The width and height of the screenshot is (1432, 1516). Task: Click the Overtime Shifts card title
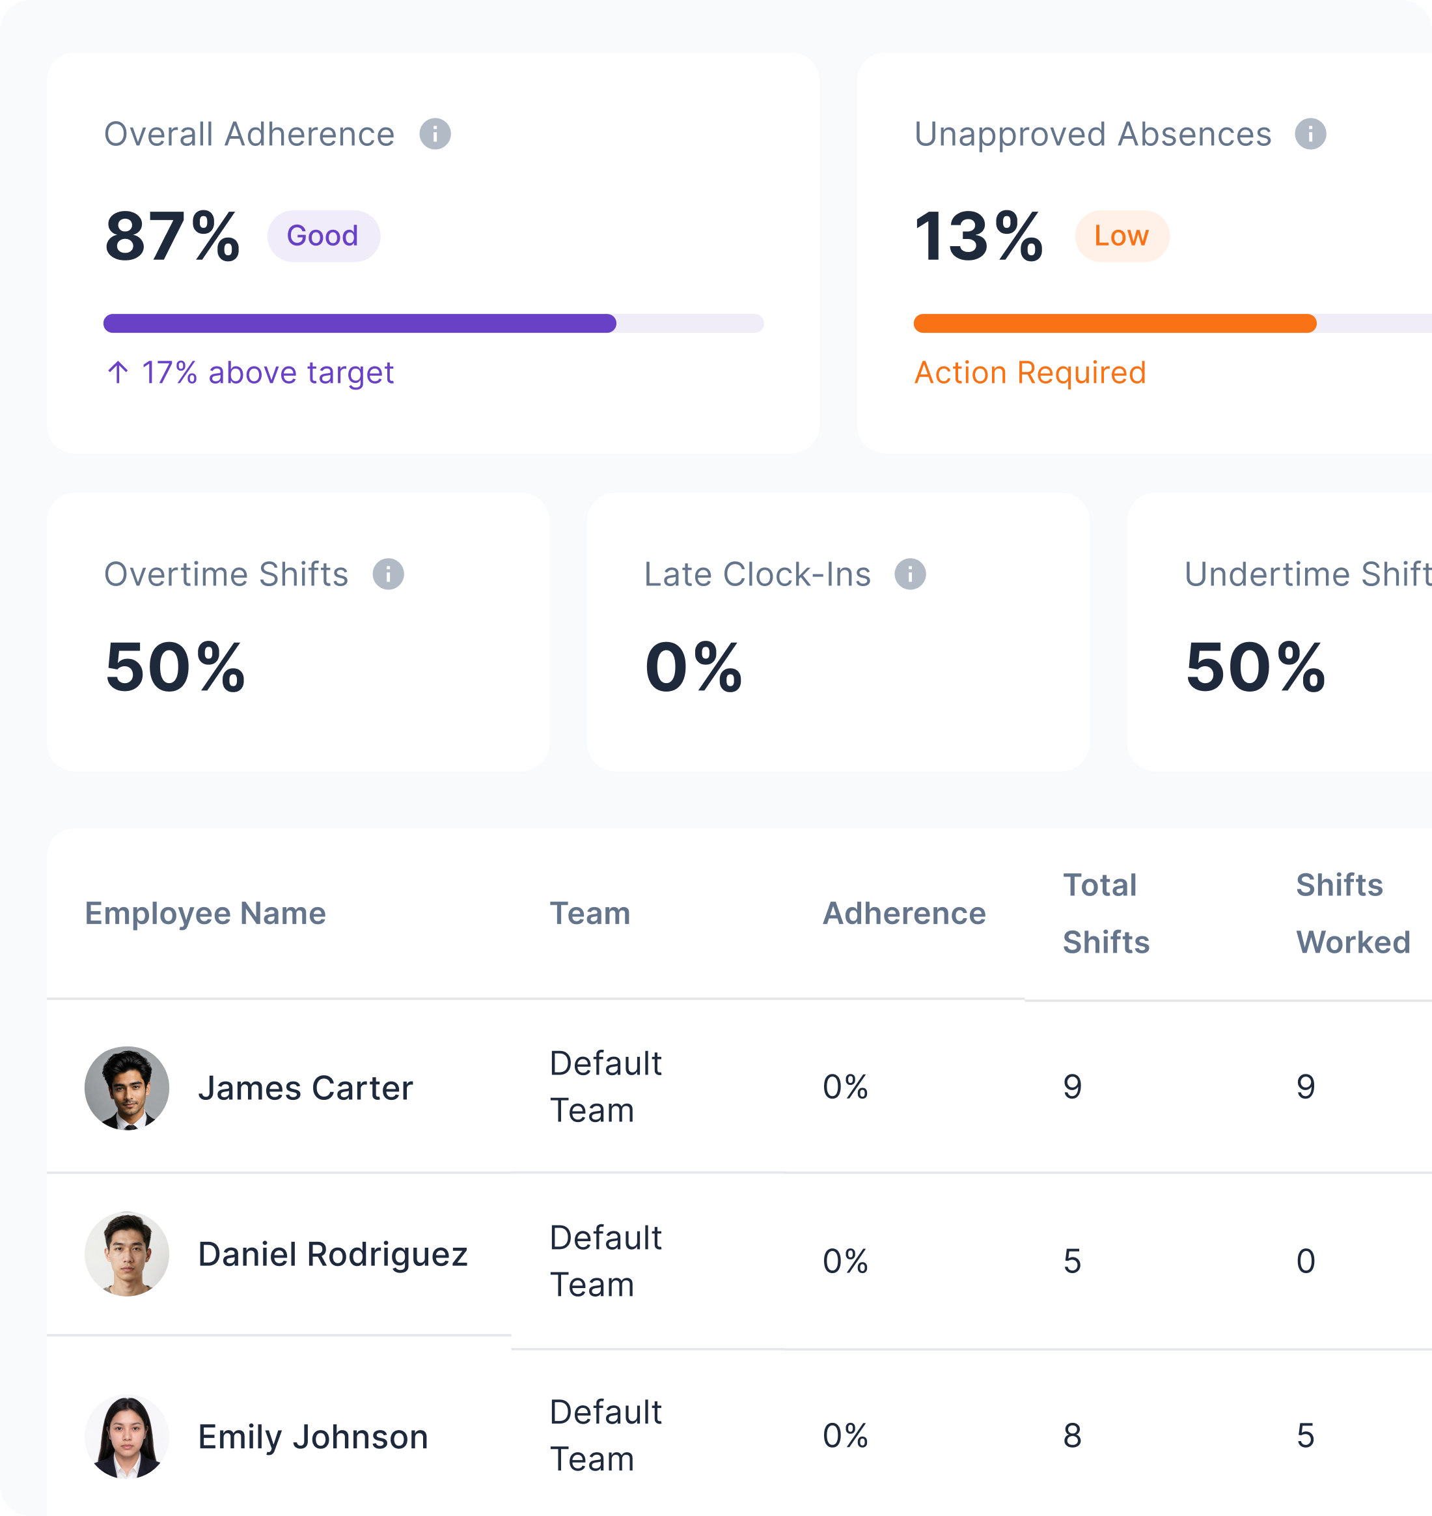[x=226, y=574]
